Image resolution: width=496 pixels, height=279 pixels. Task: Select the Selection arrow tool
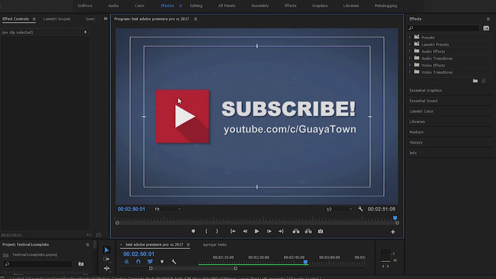pos(107,250)
